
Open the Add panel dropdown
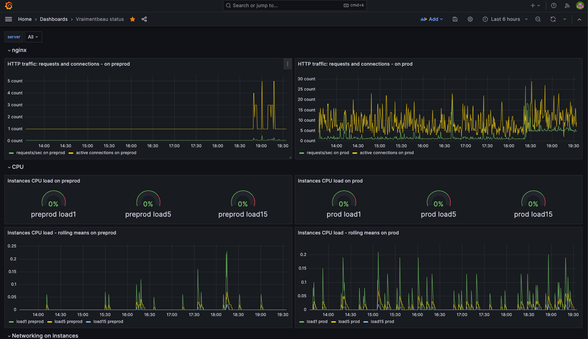click(x=432, y=19)
